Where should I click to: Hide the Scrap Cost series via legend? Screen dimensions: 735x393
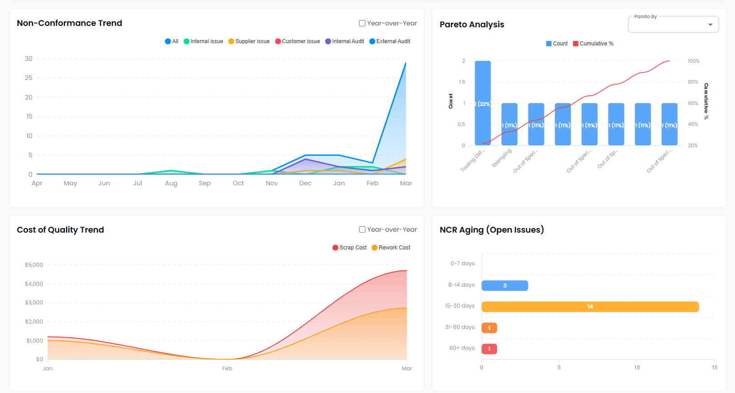coord(335,248)
